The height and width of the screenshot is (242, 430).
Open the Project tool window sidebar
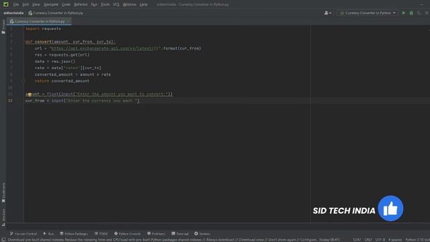3,27
